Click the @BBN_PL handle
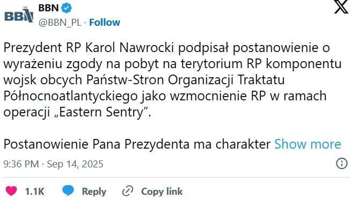This screenshot has height=198, width=351. 60,23
